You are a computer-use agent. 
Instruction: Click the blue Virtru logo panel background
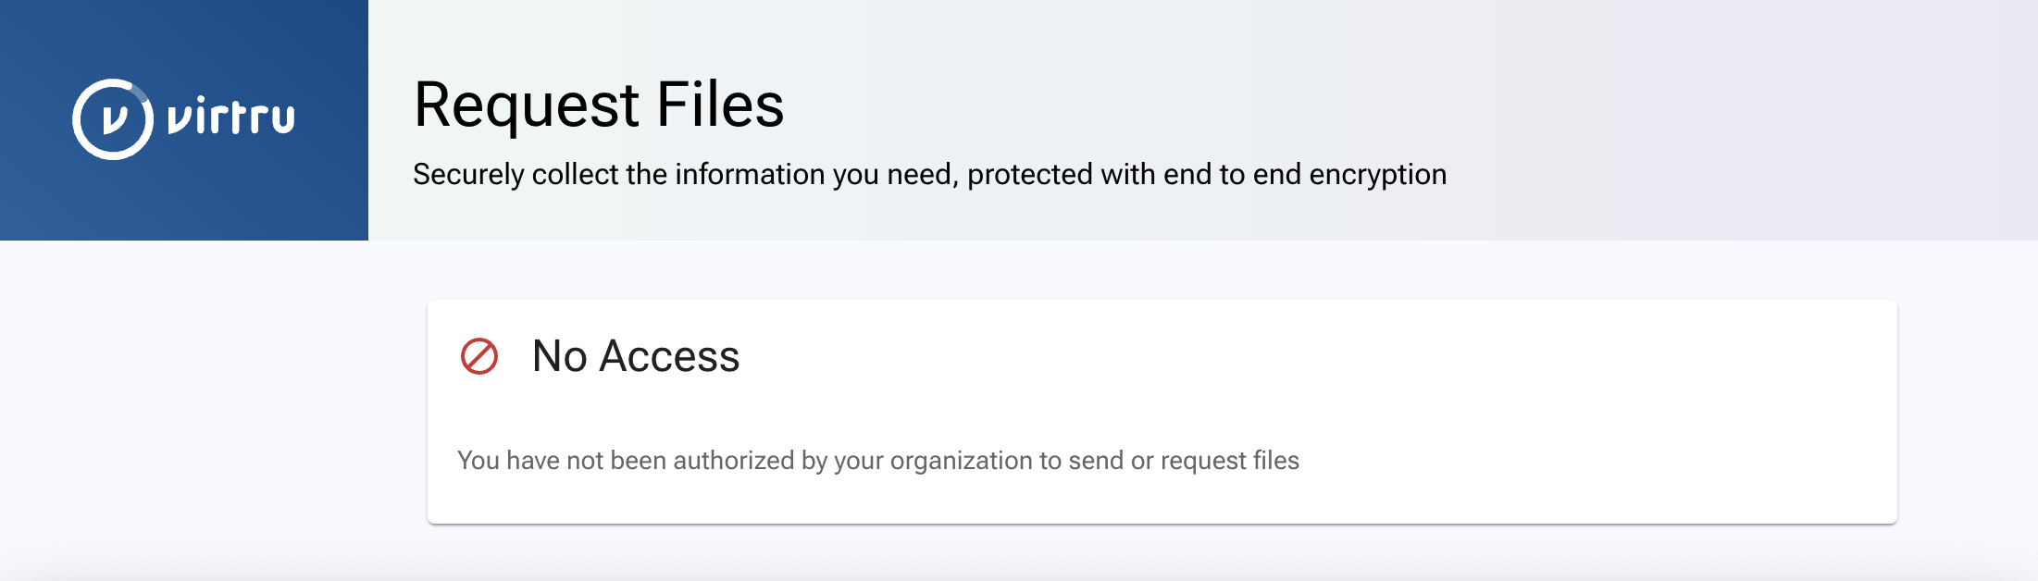tap(185, 204)
